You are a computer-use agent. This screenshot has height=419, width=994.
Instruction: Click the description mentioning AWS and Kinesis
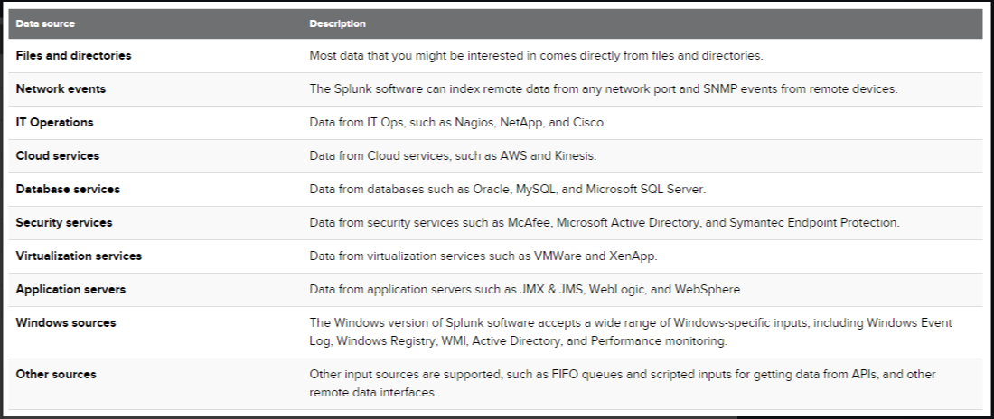(x=453, y=156)
